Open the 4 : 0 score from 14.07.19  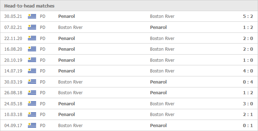[x=248, y=71]
